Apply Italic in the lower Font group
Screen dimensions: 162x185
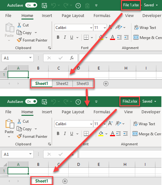click(x=65, y=133)
